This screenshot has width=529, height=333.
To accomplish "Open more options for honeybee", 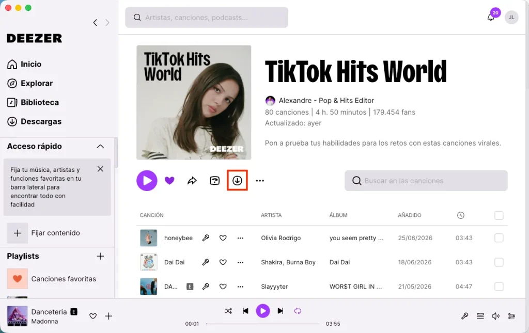I will [240, 238].
